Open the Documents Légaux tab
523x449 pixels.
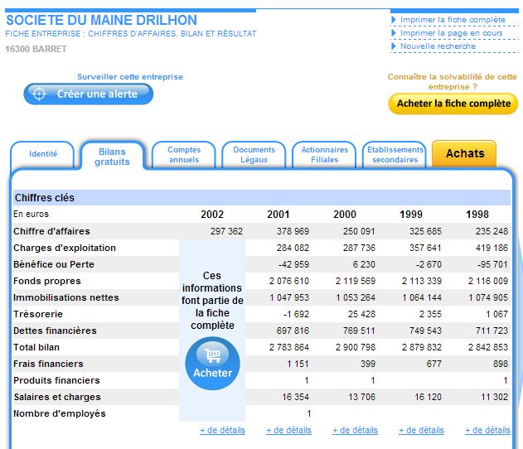click(254, 155)
